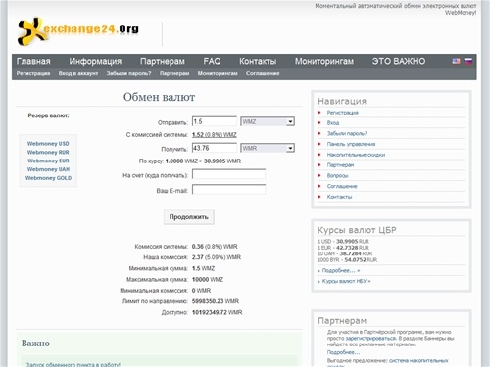Click the Продолжить button
490x367 pixels.
189,217
